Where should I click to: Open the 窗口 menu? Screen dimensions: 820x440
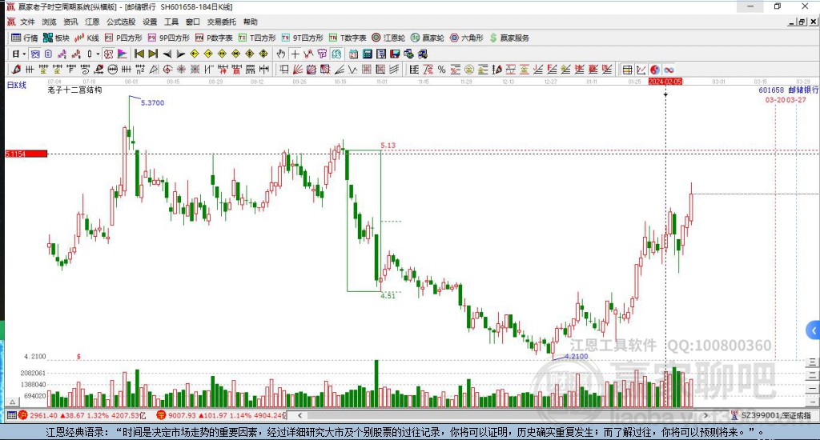193,22
